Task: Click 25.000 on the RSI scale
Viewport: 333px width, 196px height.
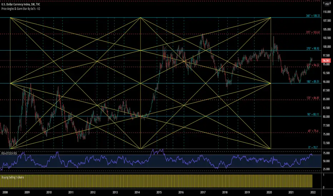Action: click(x=327, y=169)
